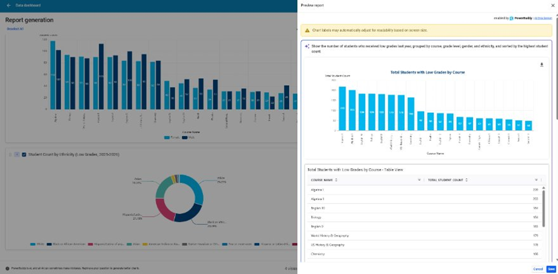558x274 pixels.
Task: Click the Cancel button
Action: 537,268
